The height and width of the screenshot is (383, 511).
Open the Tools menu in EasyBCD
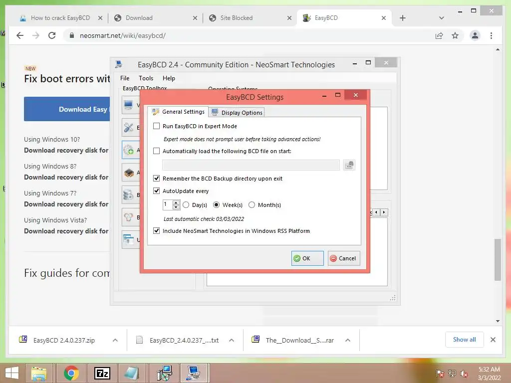146,78
